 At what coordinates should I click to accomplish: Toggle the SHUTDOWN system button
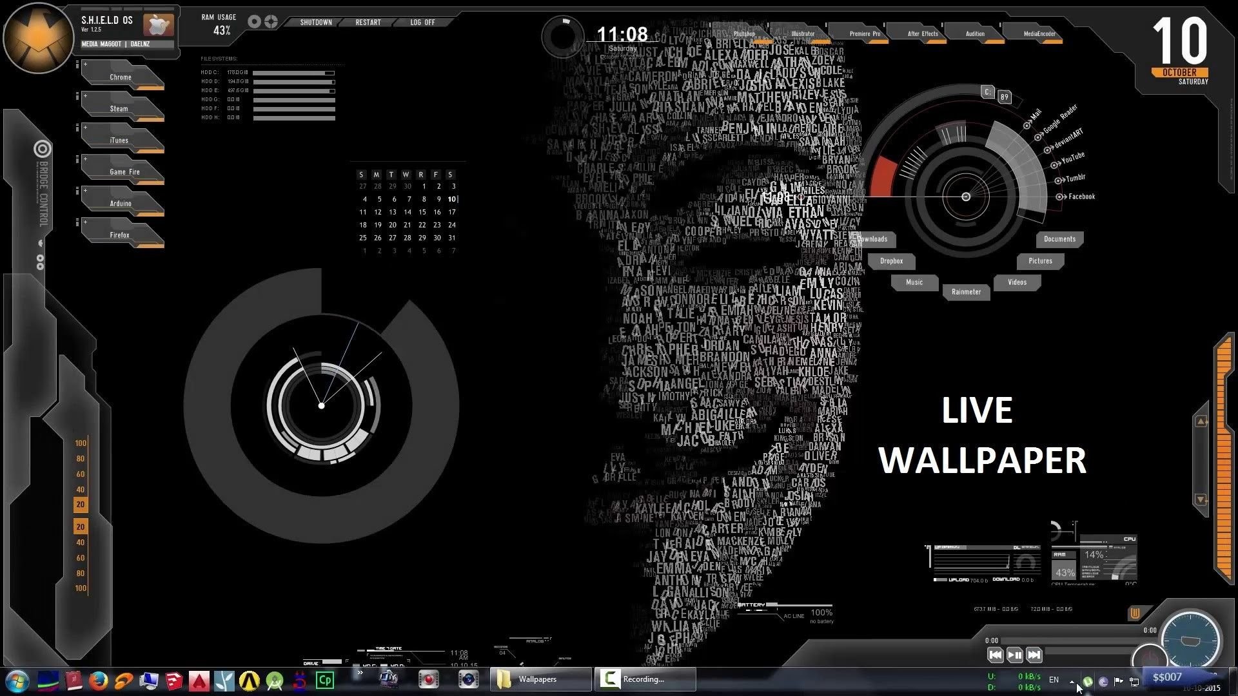tap(315, 22)
